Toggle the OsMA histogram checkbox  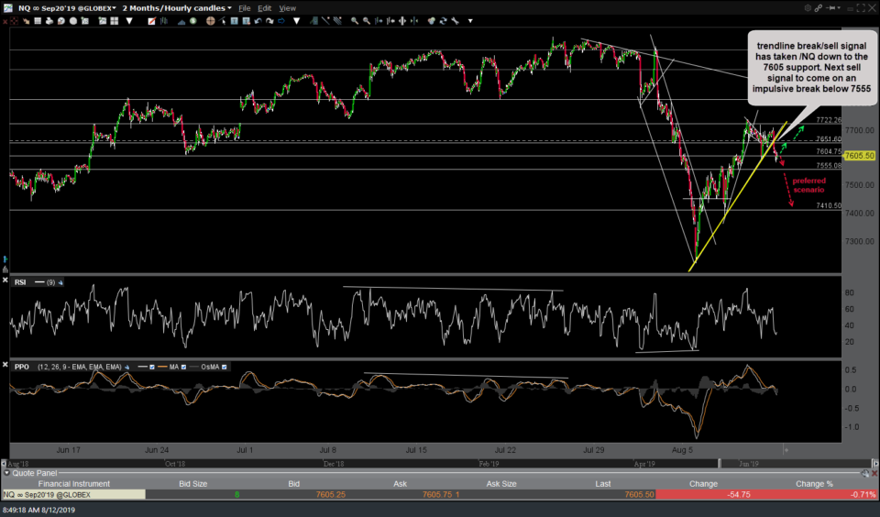(x=224, y=367)
